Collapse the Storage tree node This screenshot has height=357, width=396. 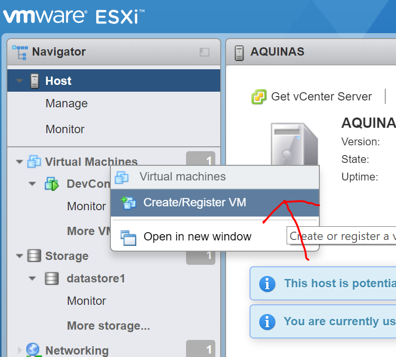click(x=20, y=256)
